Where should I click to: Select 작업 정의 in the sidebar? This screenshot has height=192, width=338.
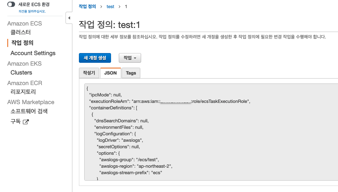click(x=22, y=43)
